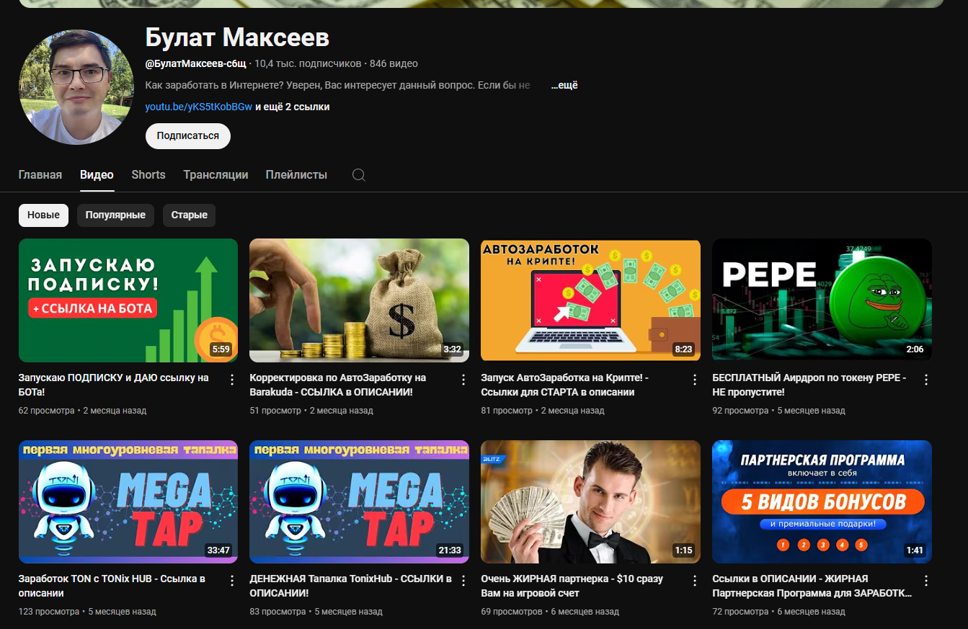Image resolution: width=968 pixels, height=629 pixels.
Task: Open options menu for 'Запускаю ПОДПИСКУ' video
Action: [231, 379]
